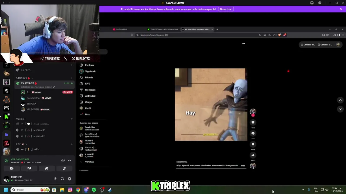This screenshot has height=194, width=346.
Task: Toggle camera in Discord voice panel
Action: pyautogui.click(x=12, y=168)
